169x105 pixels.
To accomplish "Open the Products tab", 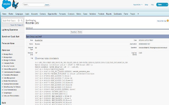I will pyautogui.click(x=101, y=14).
